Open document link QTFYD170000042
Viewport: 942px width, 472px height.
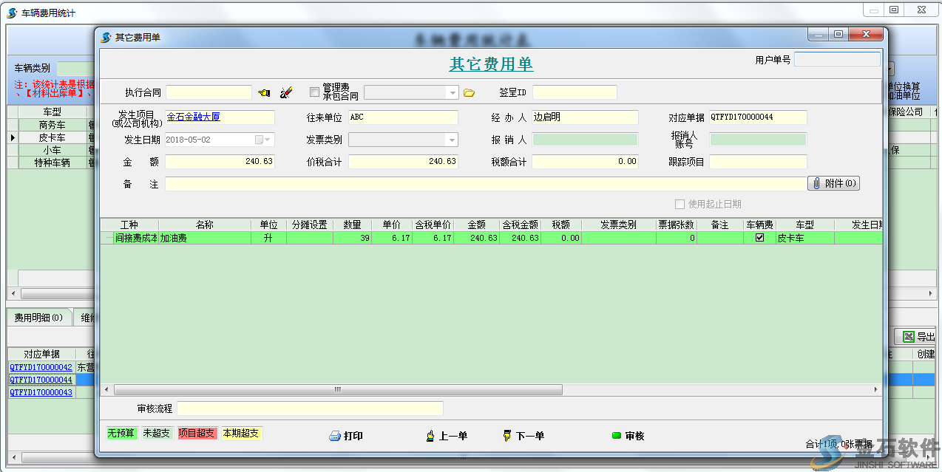40,366
